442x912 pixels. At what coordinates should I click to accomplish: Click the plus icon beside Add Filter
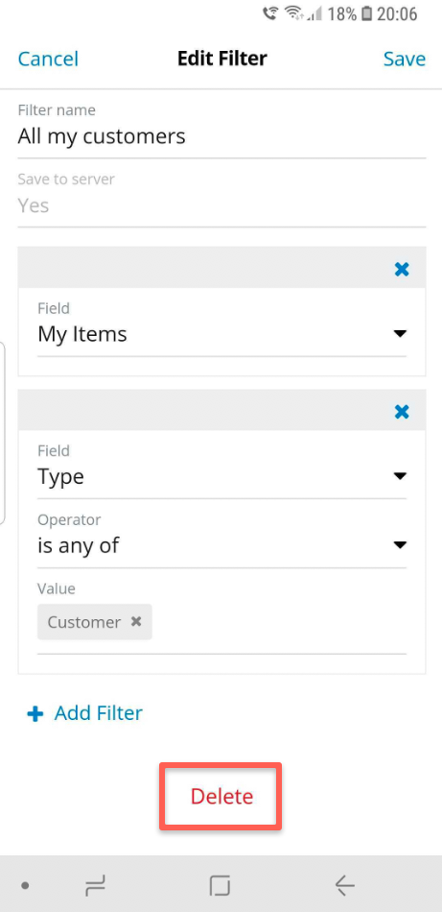click(x=35, y=713)
